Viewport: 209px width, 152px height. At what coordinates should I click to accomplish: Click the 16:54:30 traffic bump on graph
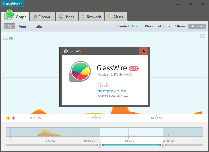[x=39, y=112]
